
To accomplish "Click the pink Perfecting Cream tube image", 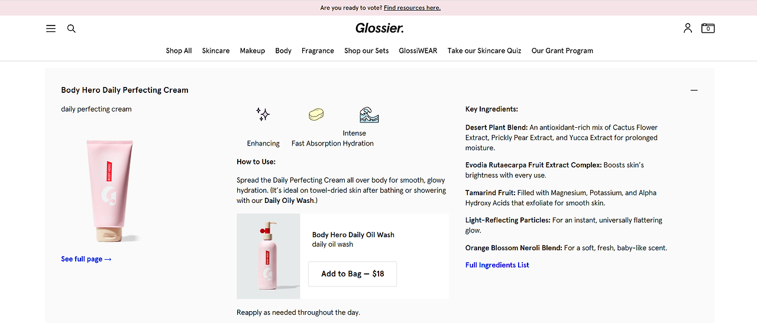I will point(109,190).
